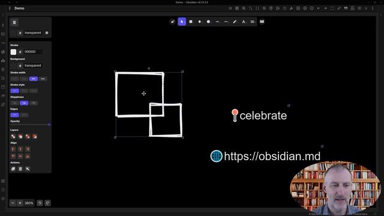Delete the selection via Actions trash icon
The height and width of the screenshot is (216, 384).
[x=20, y=169]
